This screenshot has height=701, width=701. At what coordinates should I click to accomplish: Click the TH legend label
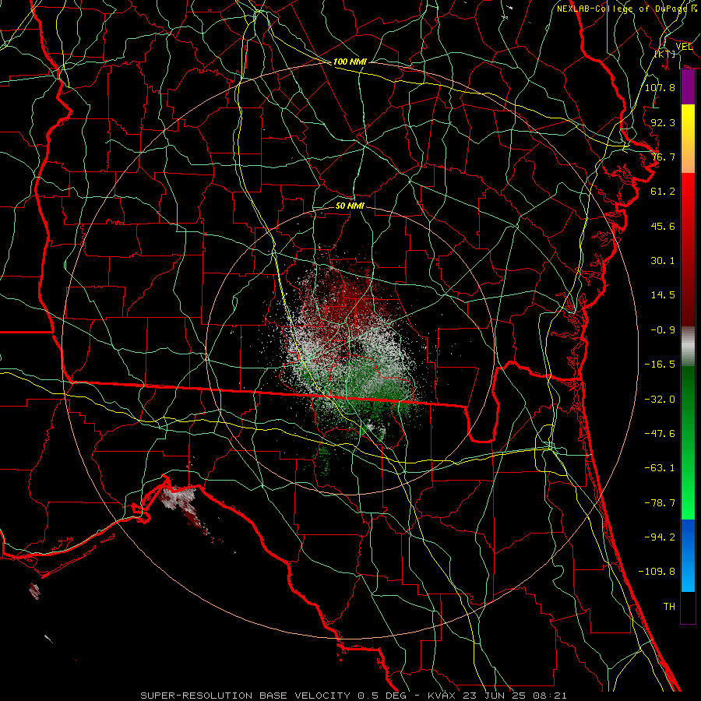pyautogui.click(x=669, y=607)
